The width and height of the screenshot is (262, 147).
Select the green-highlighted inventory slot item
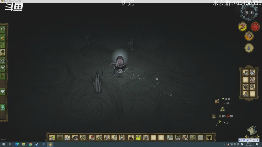click(60, 138)
